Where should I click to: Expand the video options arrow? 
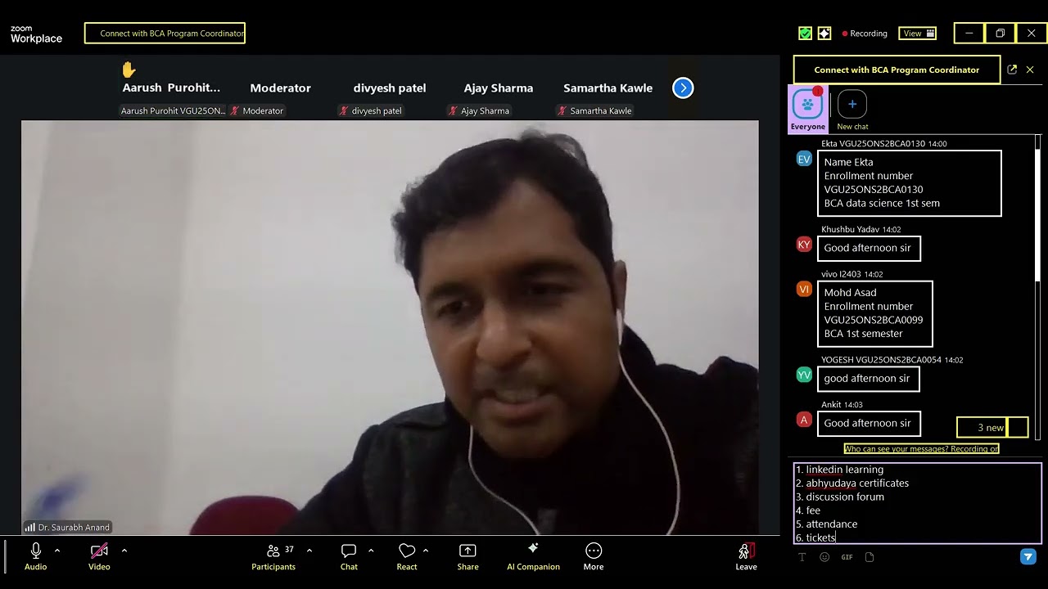[x=124, y=551]
